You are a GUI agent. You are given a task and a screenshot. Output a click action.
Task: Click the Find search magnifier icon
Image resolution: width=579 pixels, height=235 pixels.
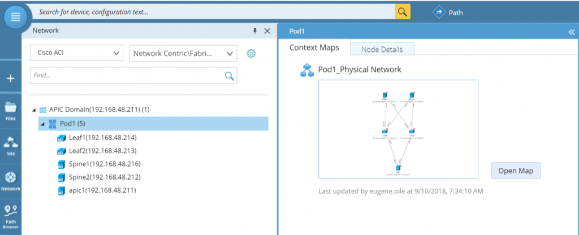click(230, 76)
